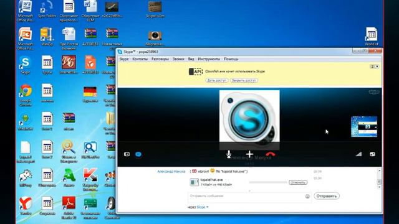Select the orange AVT file desktop icon

click(90, 65)
